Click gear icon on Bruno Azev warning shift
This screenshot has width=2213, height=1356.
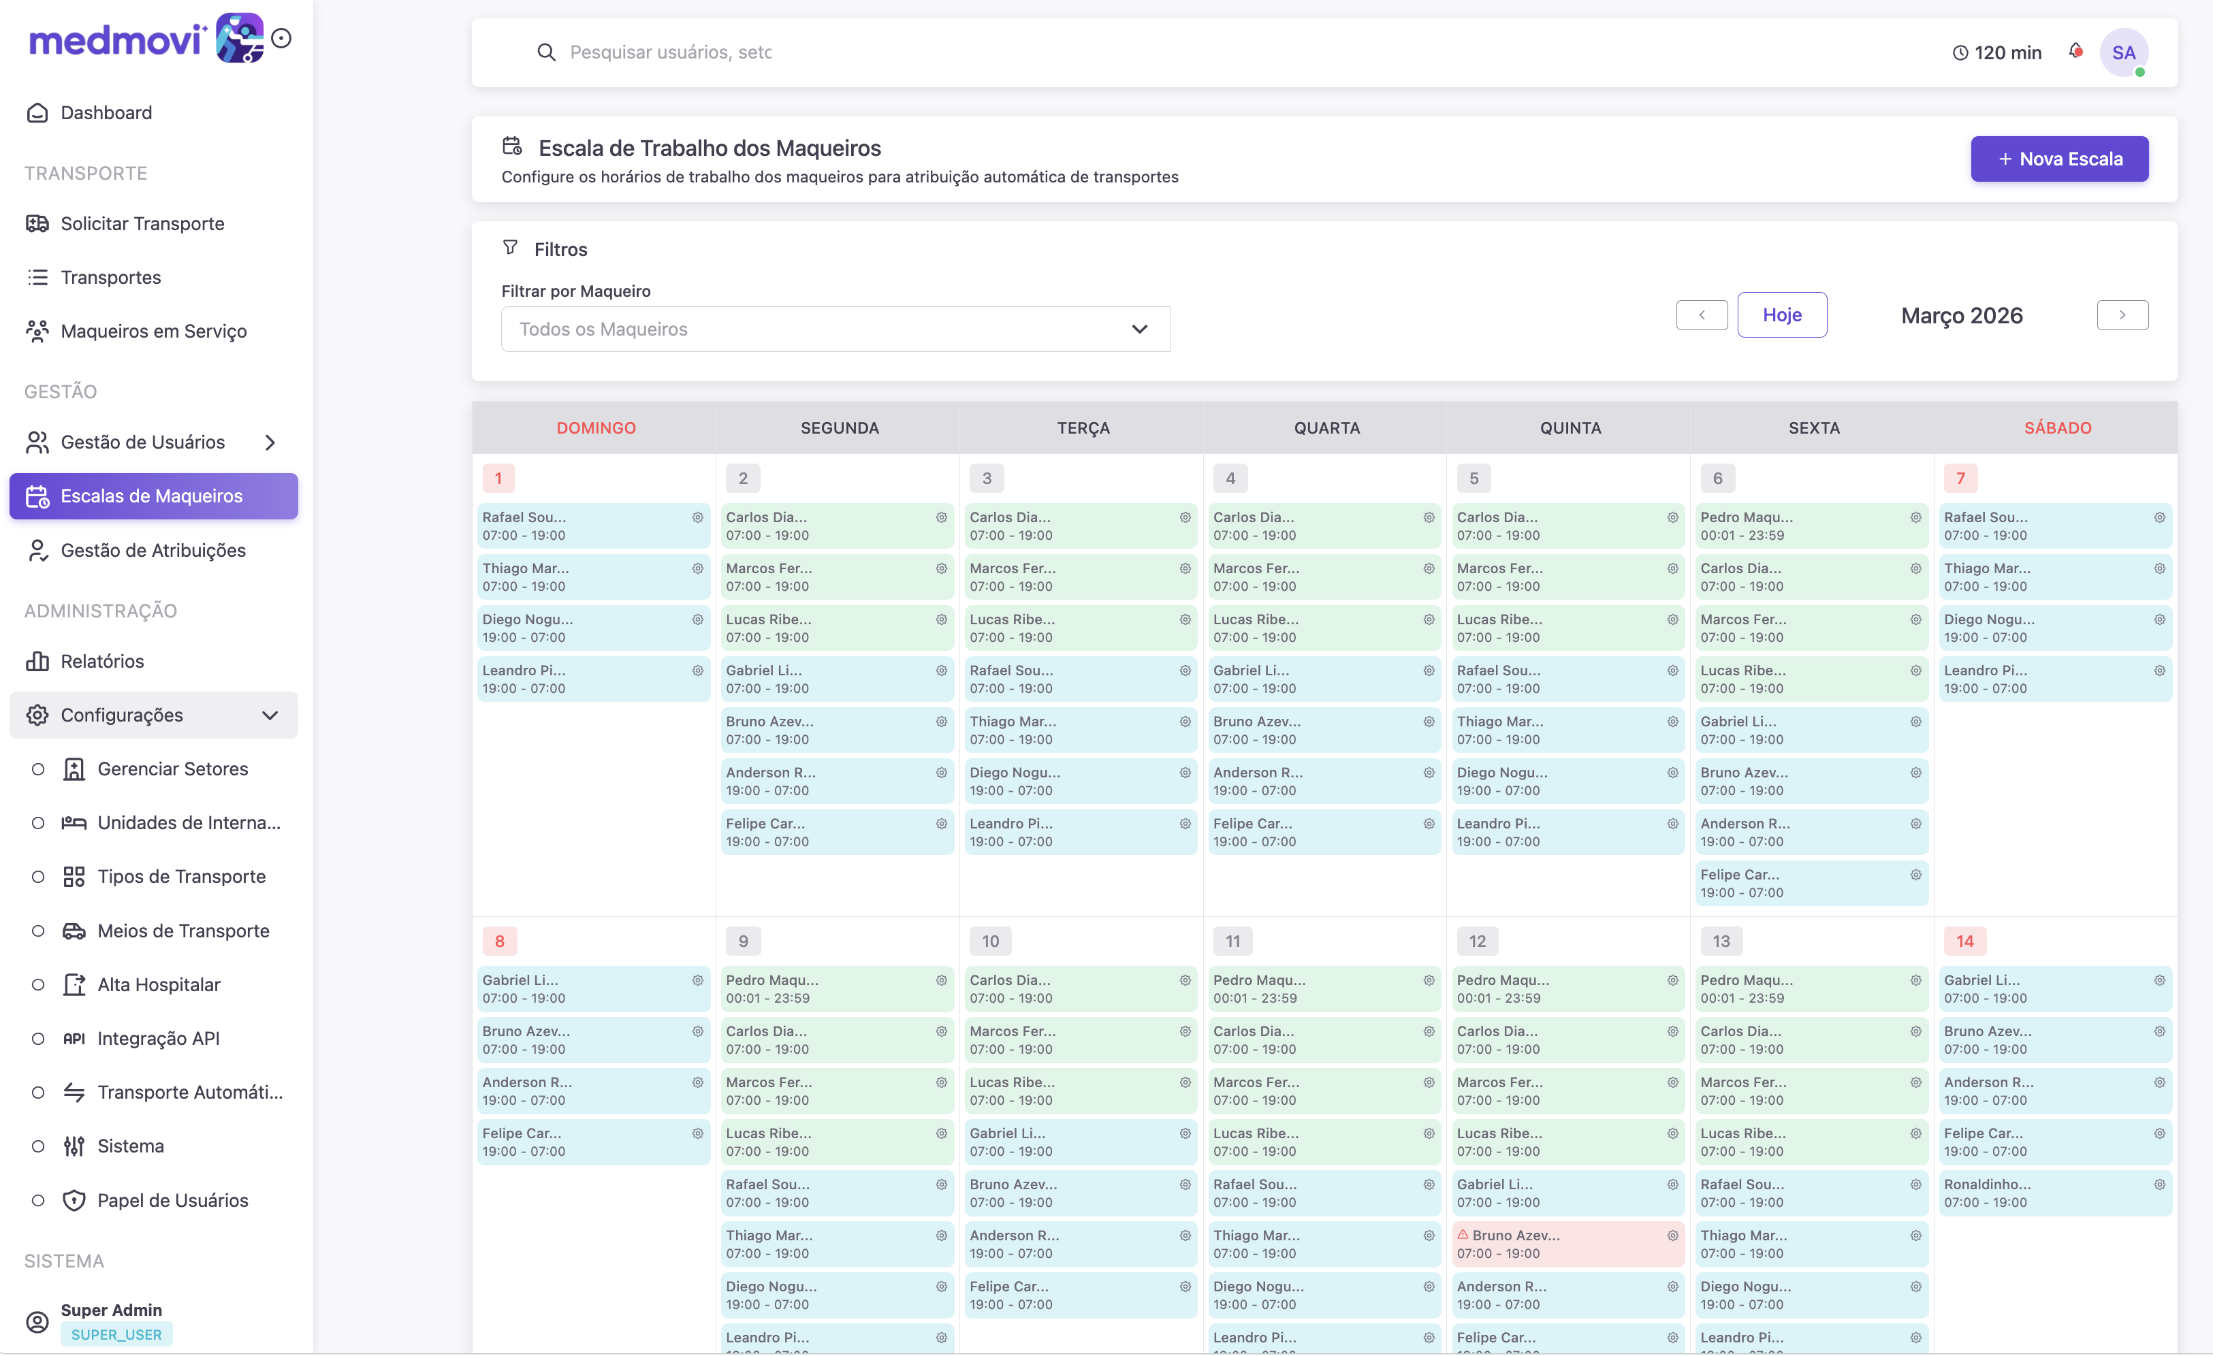[x=1672, y=1236]
